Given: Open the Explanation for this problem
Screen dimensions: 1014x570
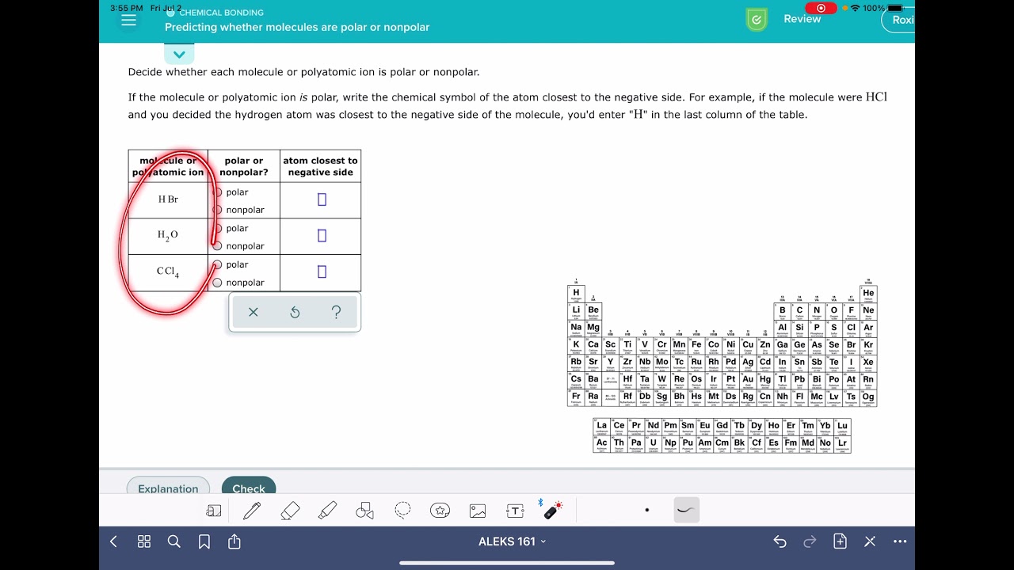Looking at the screenshot, I should coord(168,485).
